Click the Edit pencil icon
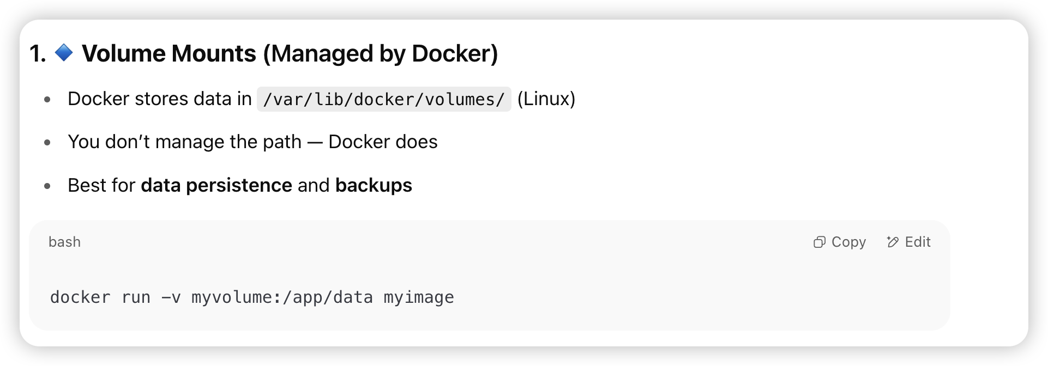 tap(893, 242)
